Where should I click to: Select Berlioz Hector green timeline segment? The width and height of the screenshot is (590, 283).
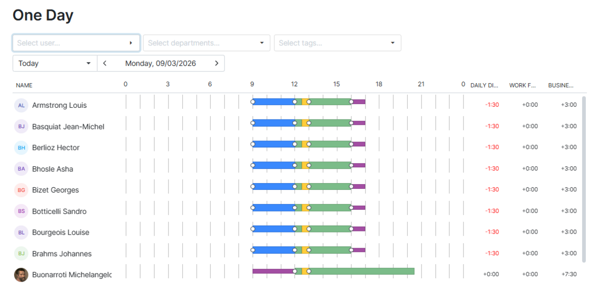click(x=330, y=144)
